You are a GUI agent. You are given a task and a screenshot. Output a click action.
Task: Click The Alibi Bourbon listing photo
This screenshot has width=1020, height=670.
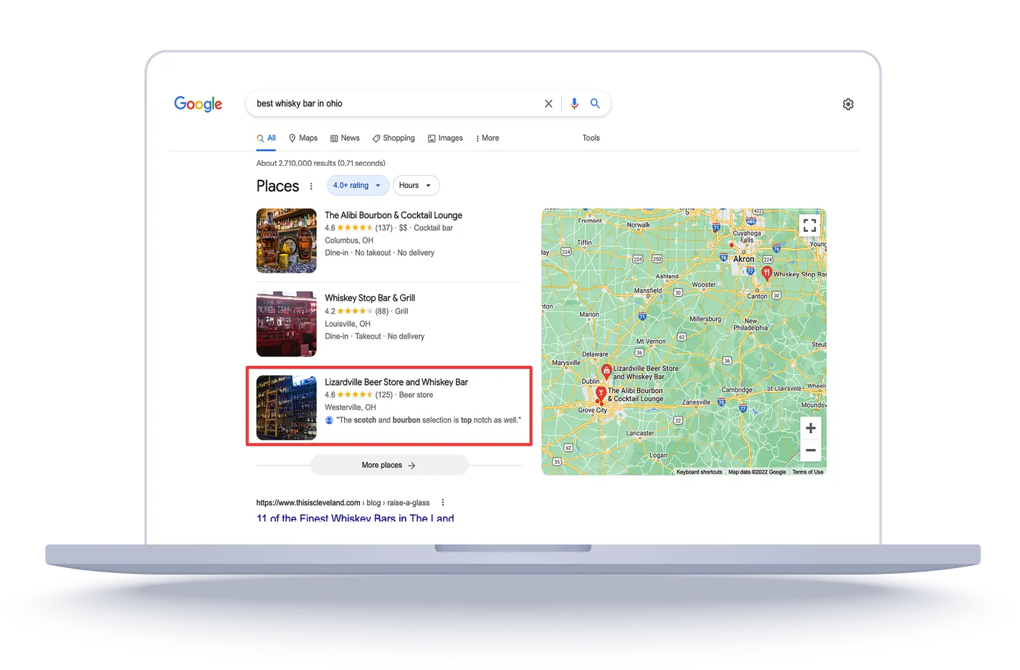286,240
